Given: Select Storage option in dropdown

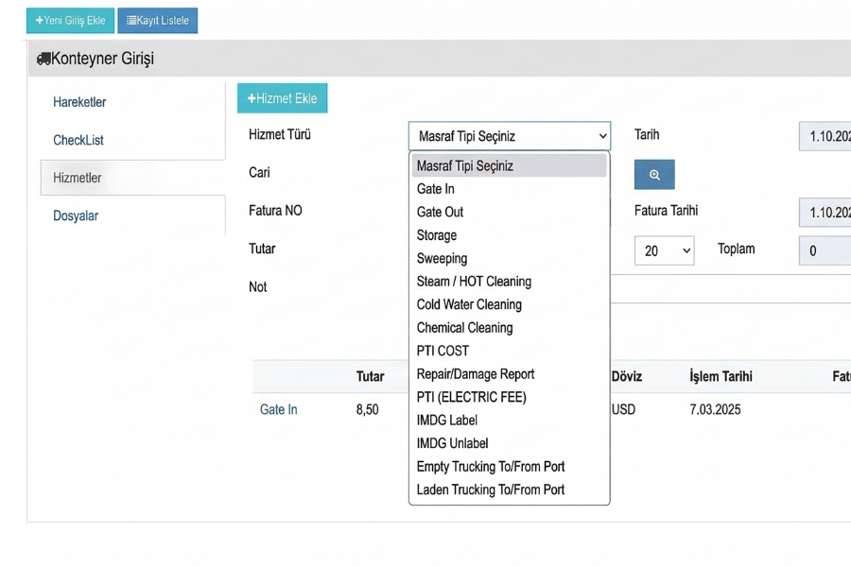Looking at the screenshot, I should pyautogui.click(x=437, y=235).
